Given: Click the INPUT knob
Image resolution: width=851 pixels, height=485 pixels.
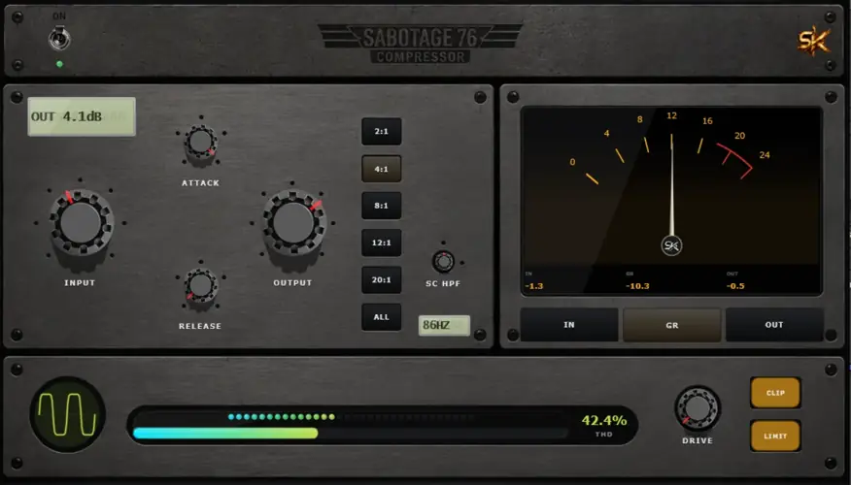Looking at the screenshot, I should [81, 222].
